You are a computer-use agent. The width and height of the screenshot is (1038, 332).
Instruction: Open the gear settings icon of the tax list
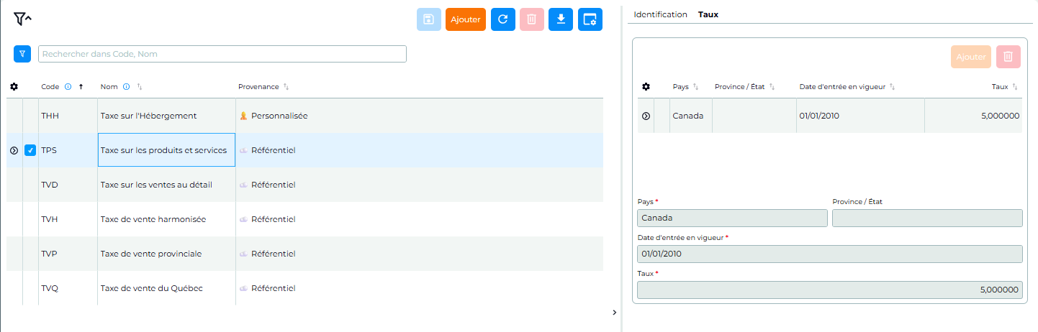coord(14,87)
